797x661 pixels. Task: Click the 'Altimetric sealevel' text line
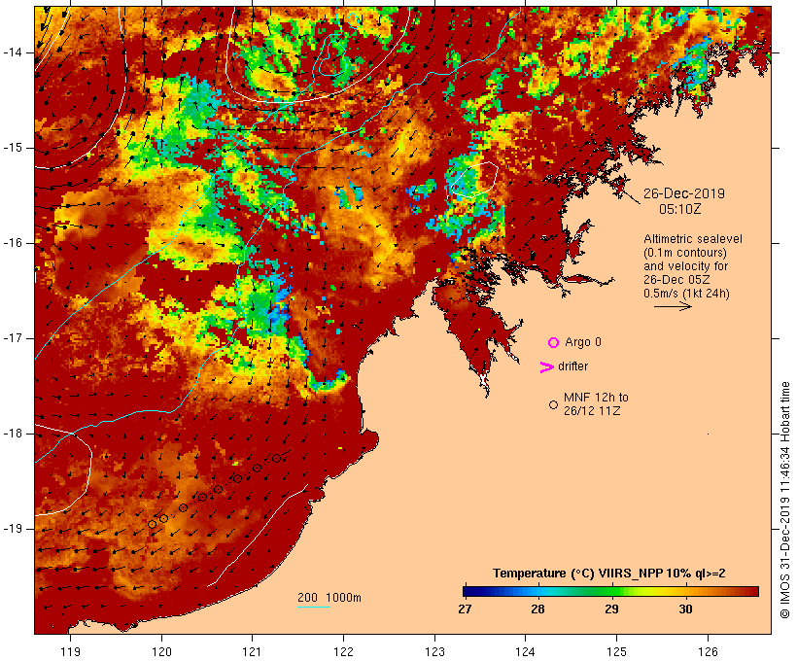tap(693, 239)
